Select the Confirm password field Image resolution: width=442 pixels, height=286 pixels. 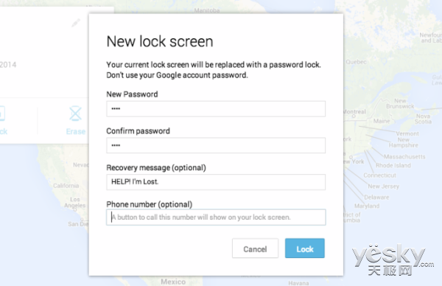216,145
